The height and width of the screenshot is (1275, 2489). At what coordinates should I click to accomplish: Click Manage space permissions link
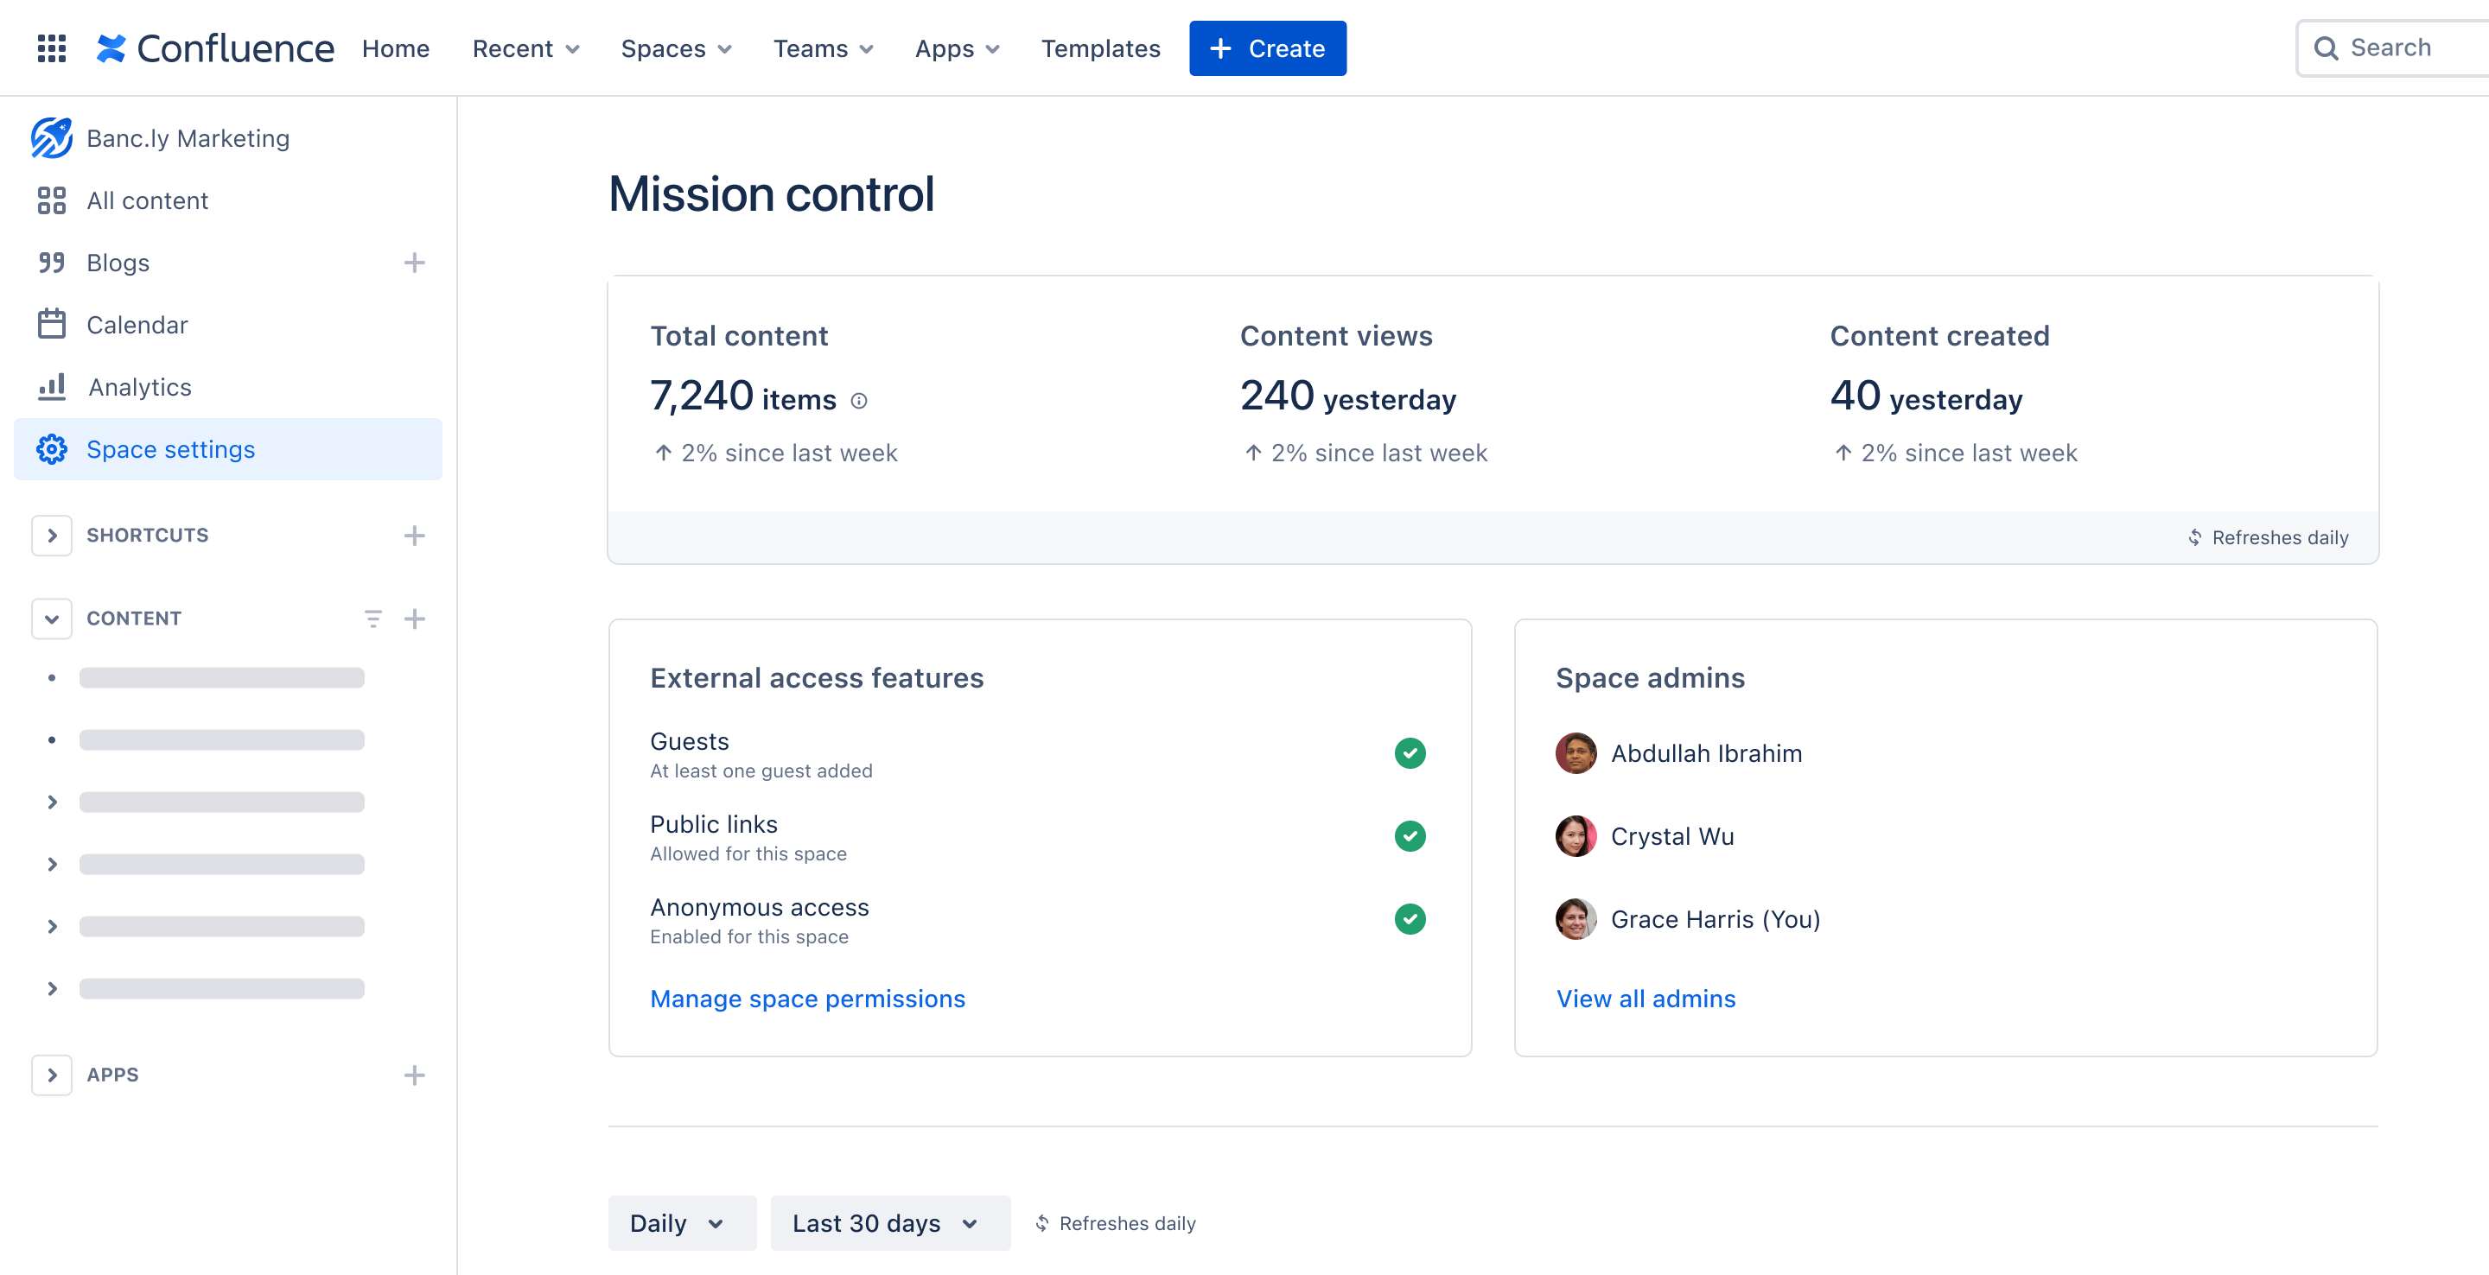click(807, 997)
